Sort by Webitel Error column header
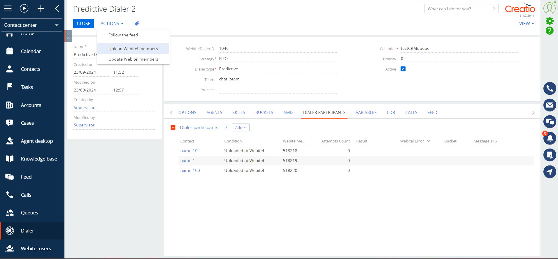This screenshot has height=259, width=558. [415, 141]
